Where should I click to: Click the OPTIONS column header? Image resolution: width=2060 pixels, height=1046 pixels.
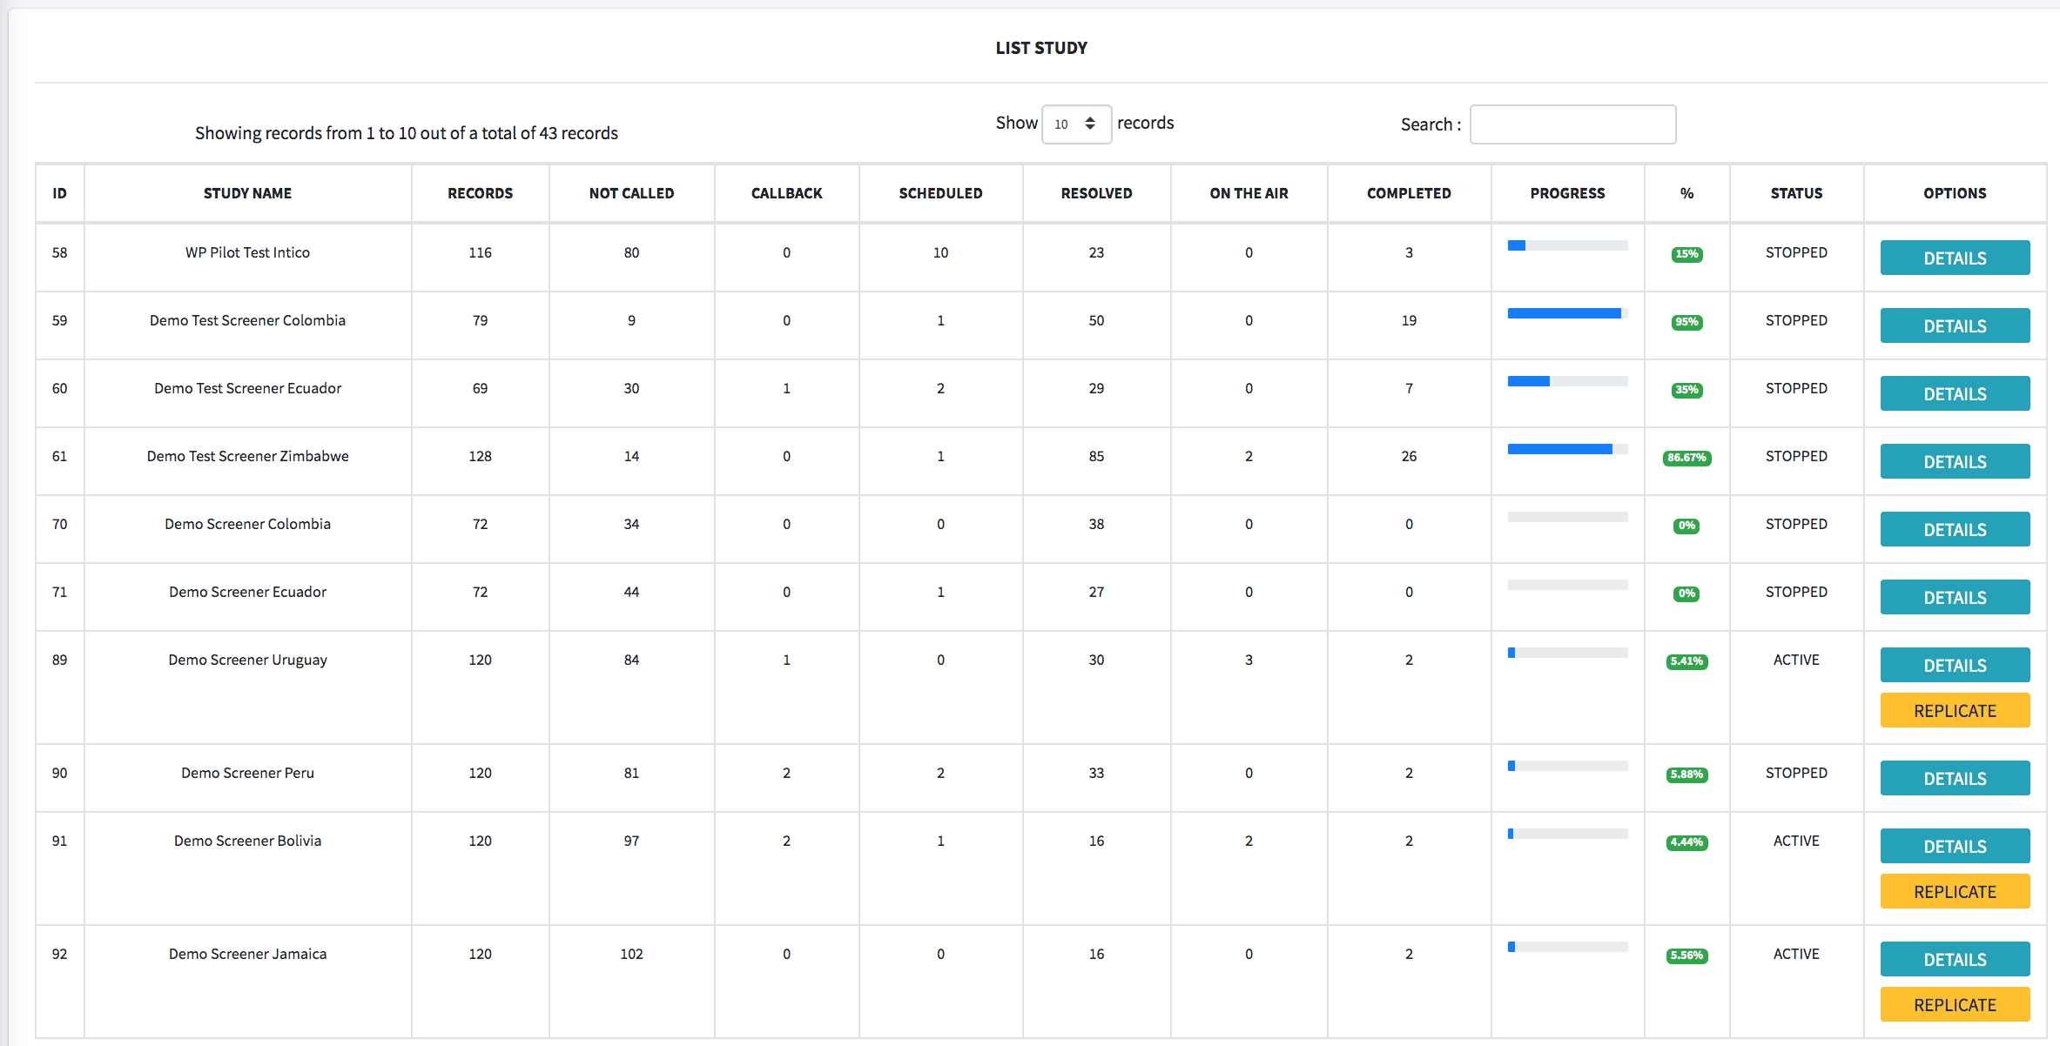(x=1955, y=193)
